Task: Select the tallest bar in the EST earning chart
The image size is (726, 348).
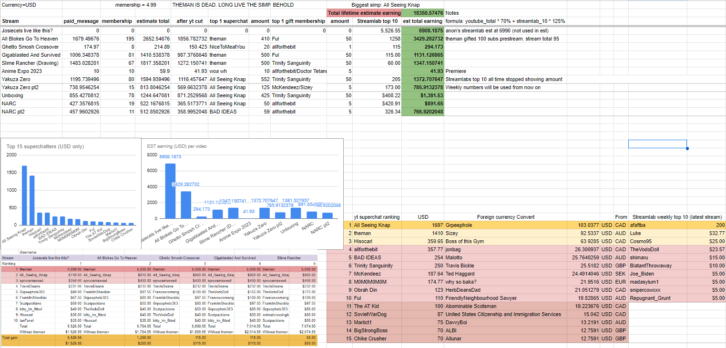Action: click(x=170, y=191)
